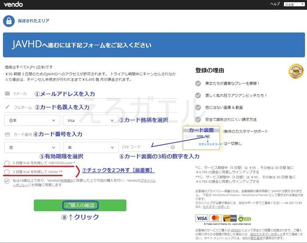The width and height of the screenshot is (307, 243).
Task: Focus the フルネーム full name field
Action: point(91,107)
